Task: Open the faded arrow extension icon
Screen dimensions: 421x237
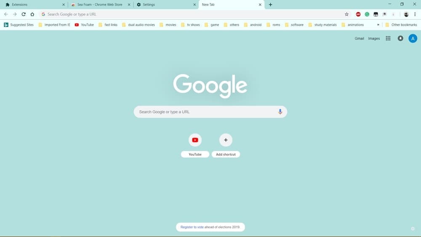Action: tap(393, 14)
